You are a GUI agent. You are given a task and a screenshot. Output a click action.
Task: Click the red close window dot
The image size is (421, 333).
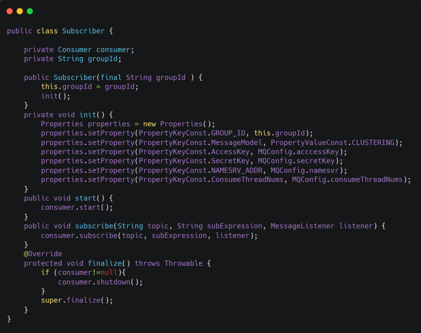tap(10, 11)
